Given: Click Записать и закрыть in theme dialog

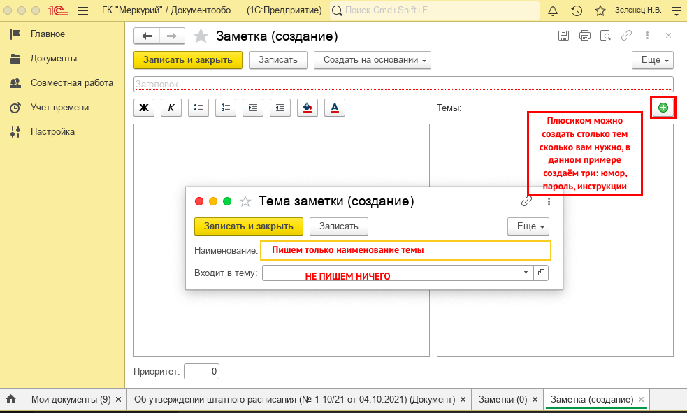Looking at the screenshot, I should point(248,226).
